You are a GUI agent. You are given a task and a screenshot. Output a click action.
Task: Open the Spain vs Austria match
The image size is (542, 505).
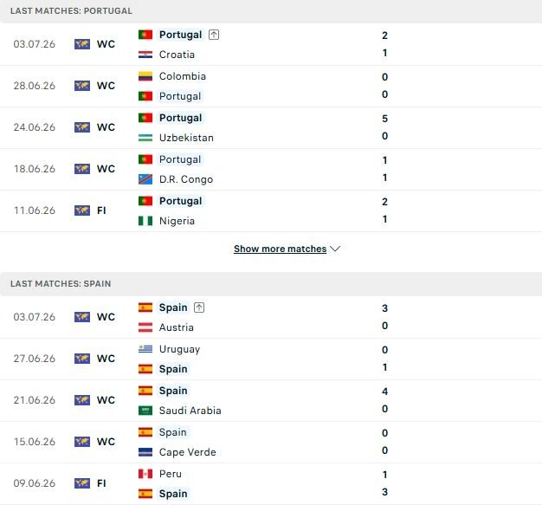click(271, 317)
